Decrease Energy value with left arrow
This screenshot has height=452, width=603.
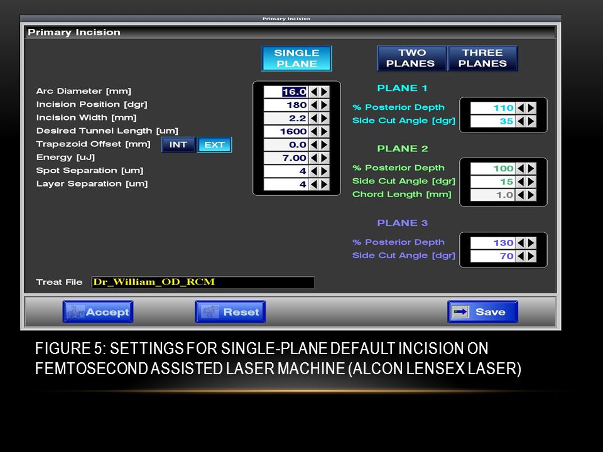coord(314,158)
